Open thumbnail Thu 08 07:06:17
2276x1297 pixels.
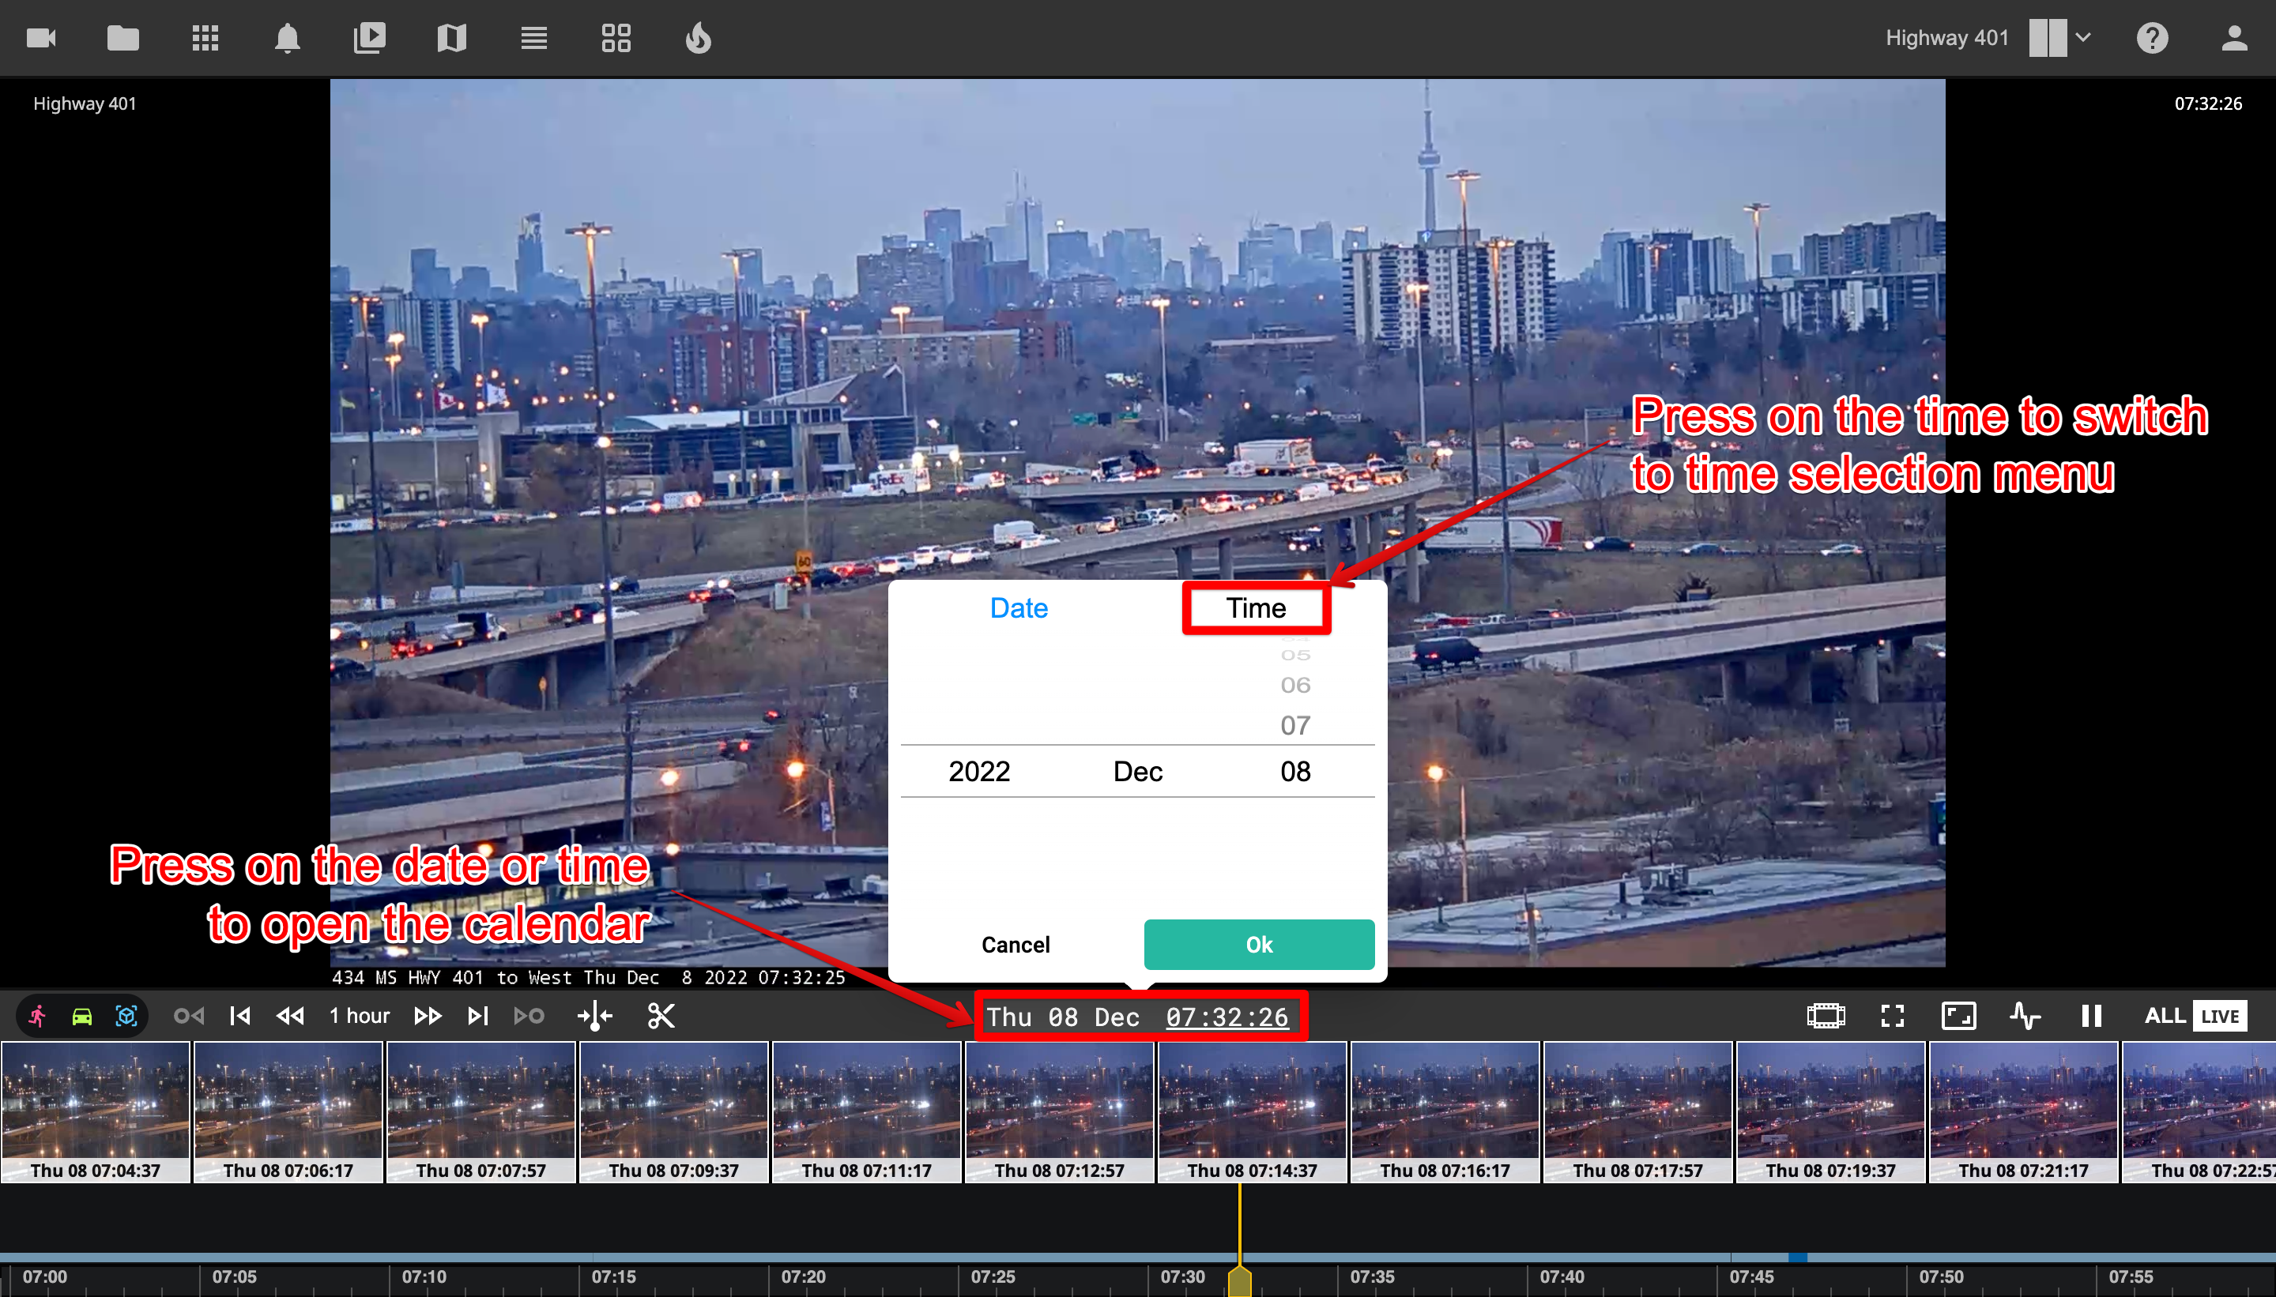(288, 1111)
